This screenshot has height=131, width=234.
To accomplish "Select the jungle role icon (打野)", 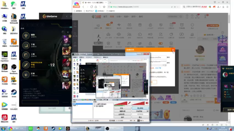I will click(26, 75).
